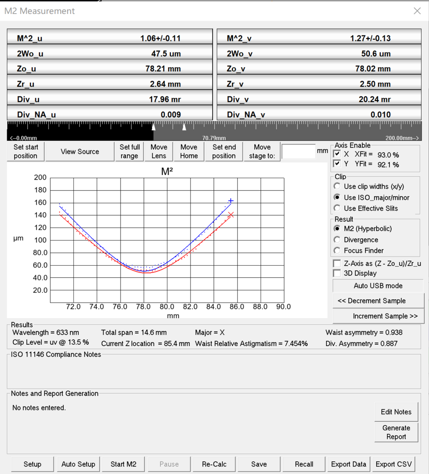Choose the Use Effective Slits radio button
Image resolution: width=429 pixels, height=474 pixels.
(x=337, y=208)
